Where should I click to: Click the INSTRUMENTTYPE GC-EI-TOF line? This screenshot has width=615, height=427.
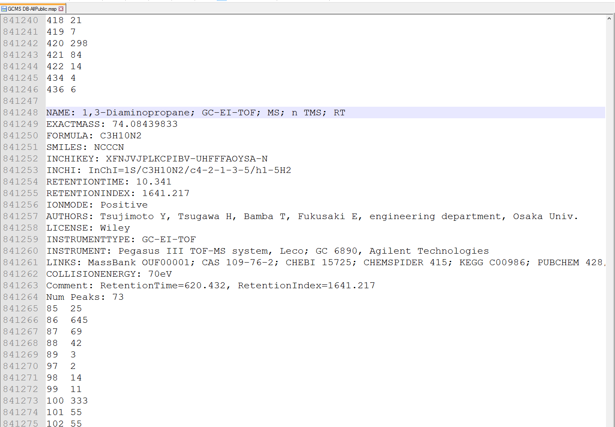point(121,240)
